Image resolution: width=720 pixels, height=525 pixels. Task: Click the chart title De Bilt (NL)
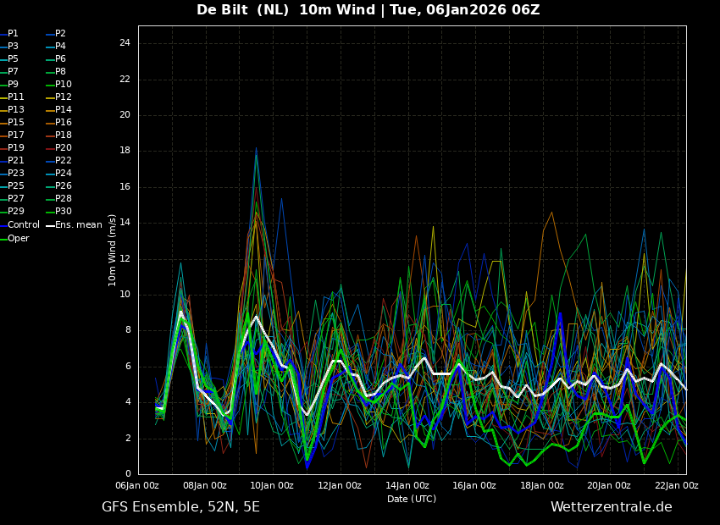[x=243, y=9]
